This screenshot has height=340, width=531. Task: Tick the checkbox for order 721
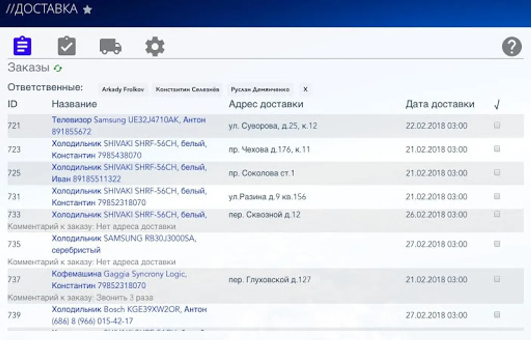[497, 125]
